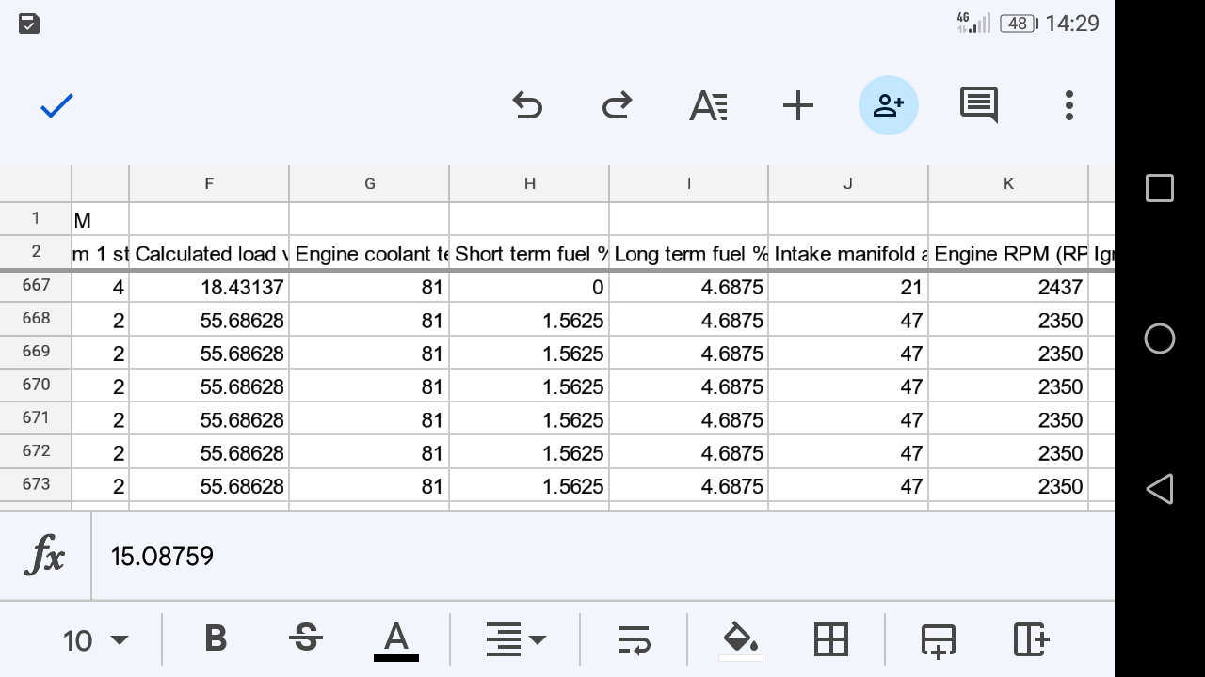Screen dimensions: 1205x677
Task: Toggle text wrapping
Action: 634,639
